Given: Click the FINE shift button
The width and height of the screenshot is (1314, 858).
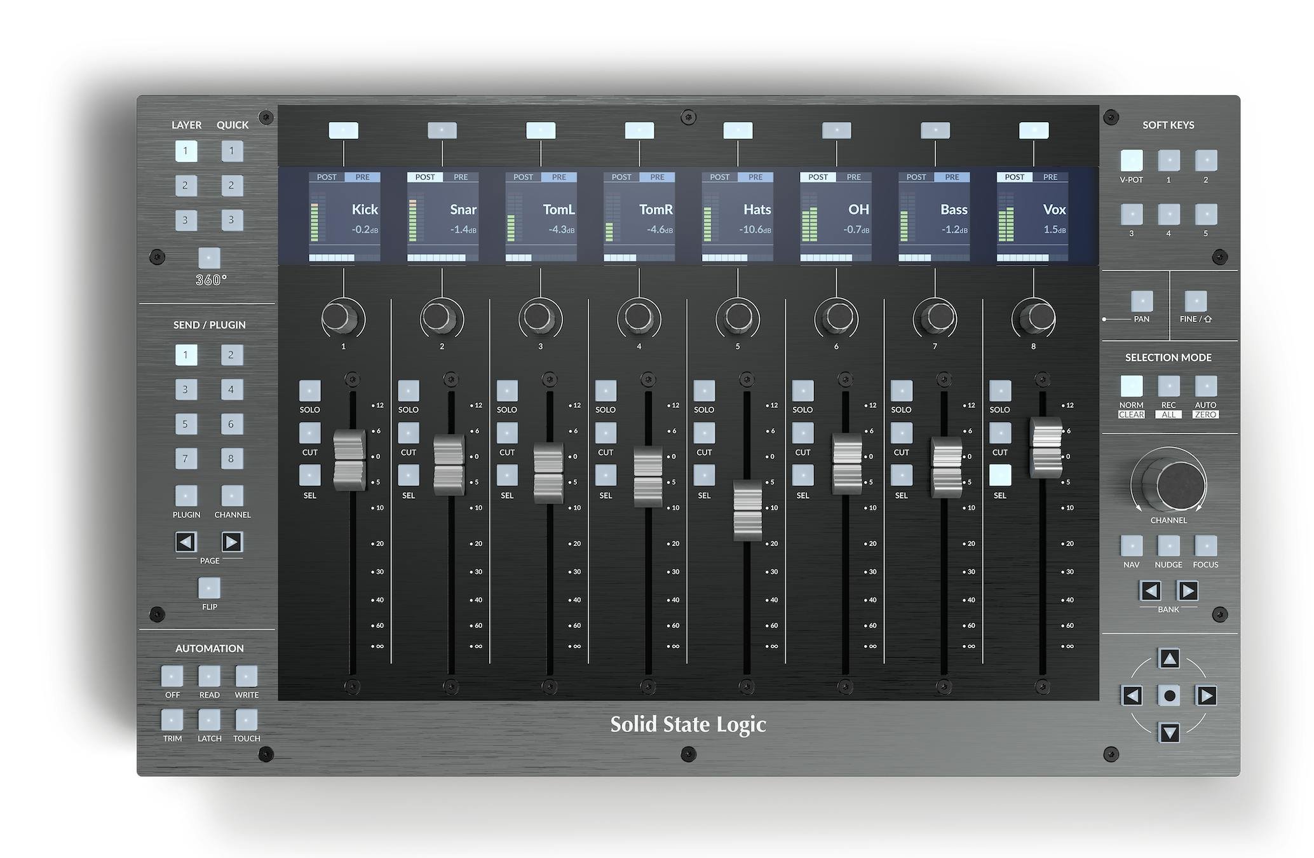Looking at the screenshot, I should (x=1196, y=301).
